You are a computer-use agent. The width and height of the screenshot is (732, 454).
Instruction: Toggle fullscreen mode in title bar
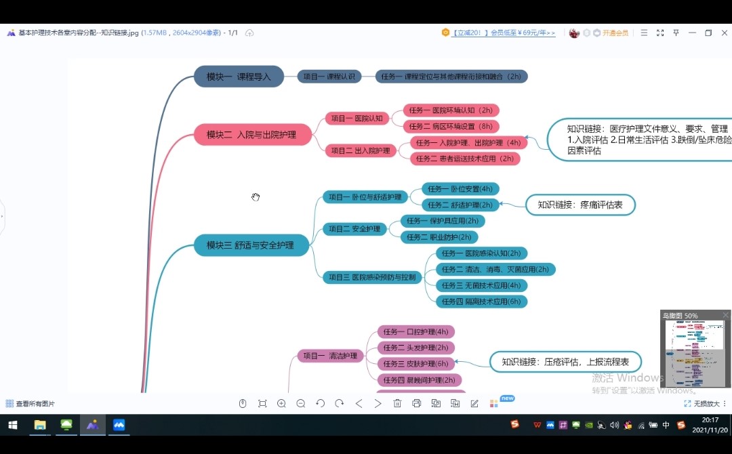(660, 33)
